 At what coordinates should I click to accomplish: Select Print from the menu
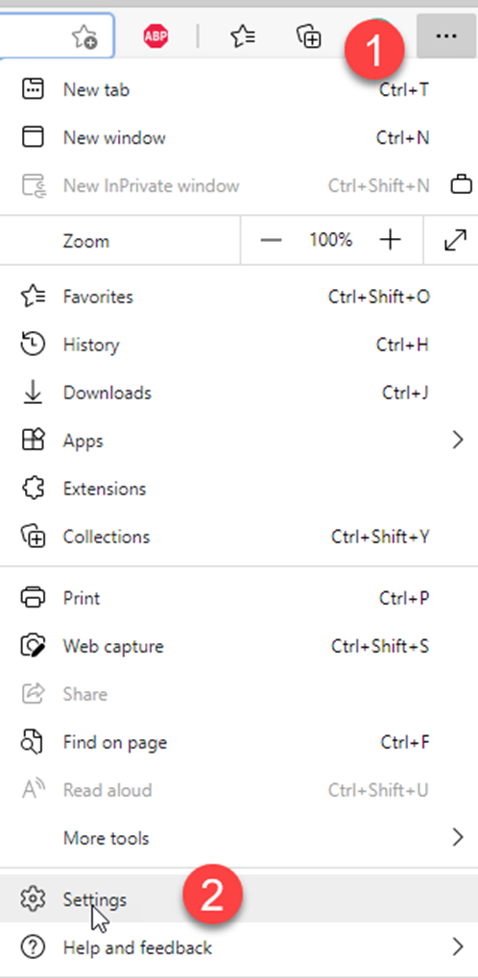click(x=239, y=598)
